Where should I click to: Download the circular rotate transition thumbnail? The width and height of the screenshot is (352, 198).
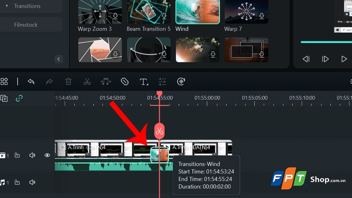pos(164,54)
